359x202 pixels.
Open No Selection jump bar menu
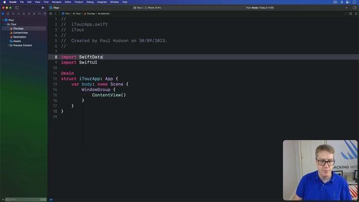click(x=104, y=13)
